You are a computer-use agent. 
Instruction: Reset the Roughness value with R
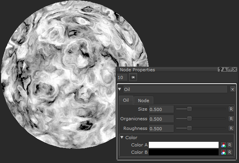click(231, 128)
